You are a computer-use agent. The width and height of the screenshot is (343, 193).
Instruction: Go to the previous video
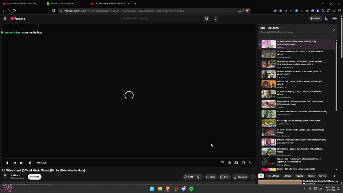pos(15,163)
